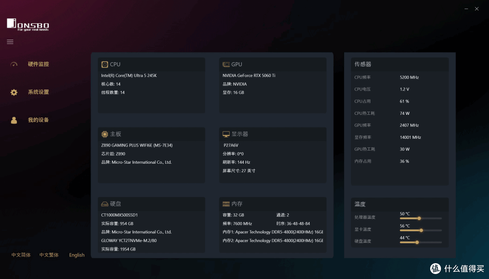Image resolution: width=489 pixels, height=279 pixels.
Task: Click the 时序: 36-48-48-84 text
Action: click(293, 224)
